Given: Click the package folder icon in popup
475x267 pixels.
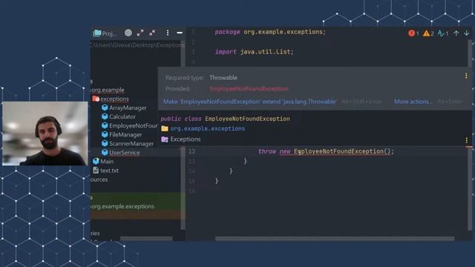Looking at the screenshot, I should point(165,128).
